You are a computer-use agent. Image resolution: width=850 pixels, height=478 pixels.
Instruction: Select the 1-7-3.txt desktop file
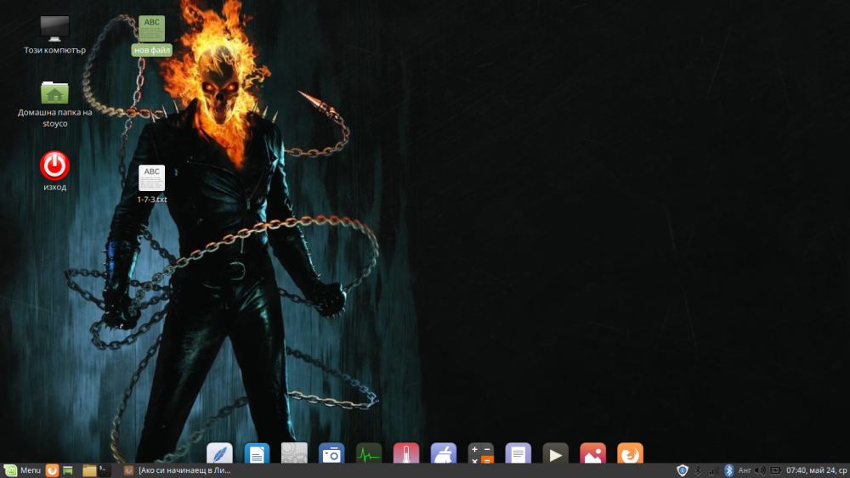[x=152, y=184]
